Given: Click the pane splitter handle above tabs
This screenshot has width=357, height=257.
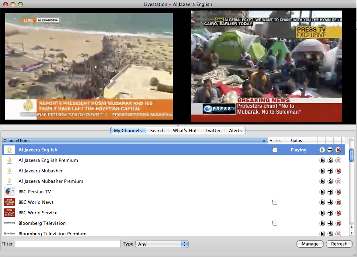Looking at the screenshot, I should coord(178,126).
